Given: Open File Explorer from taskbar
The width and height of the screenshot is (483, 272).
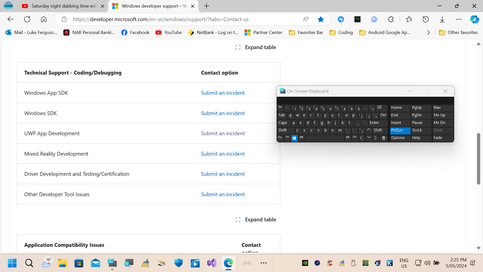Looking at the screenshot, I should (x=62, y=263).
